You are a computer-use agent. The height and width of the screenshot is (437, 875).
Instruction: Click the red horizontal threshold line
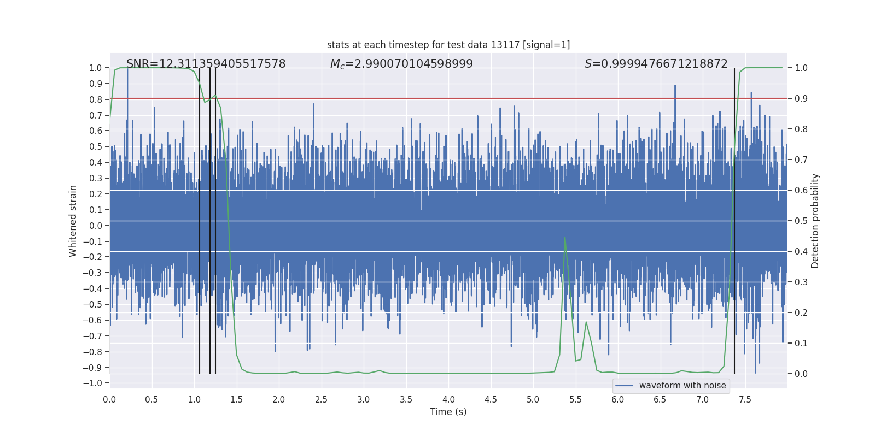437,99
